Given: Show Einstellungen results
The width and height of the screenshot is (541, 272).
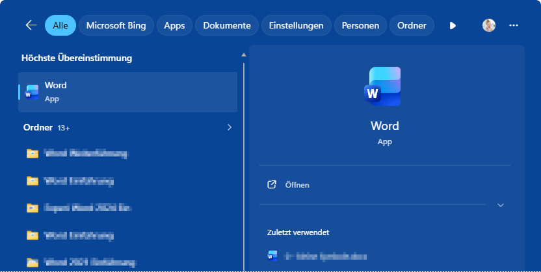Looking at the screenshot, I should (x=296, y=25).
